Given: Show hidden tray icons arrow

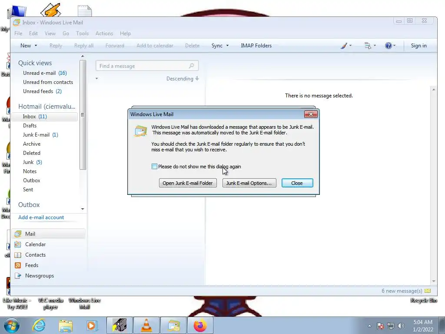Looking at the screenshot, I should click(x=369, y=326).
